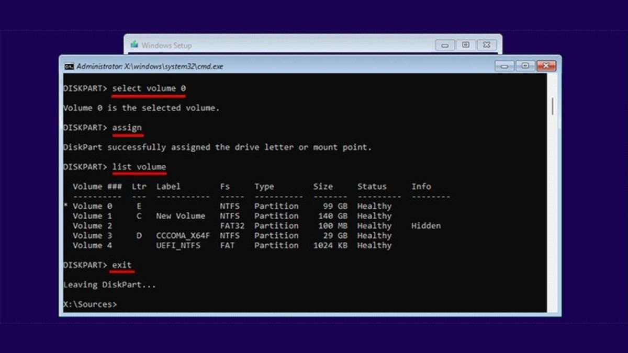The image size is (628, 353).
Task: Close the Administrator cmd.exe window
Action: pyautogui.click(x=546, y=66)
